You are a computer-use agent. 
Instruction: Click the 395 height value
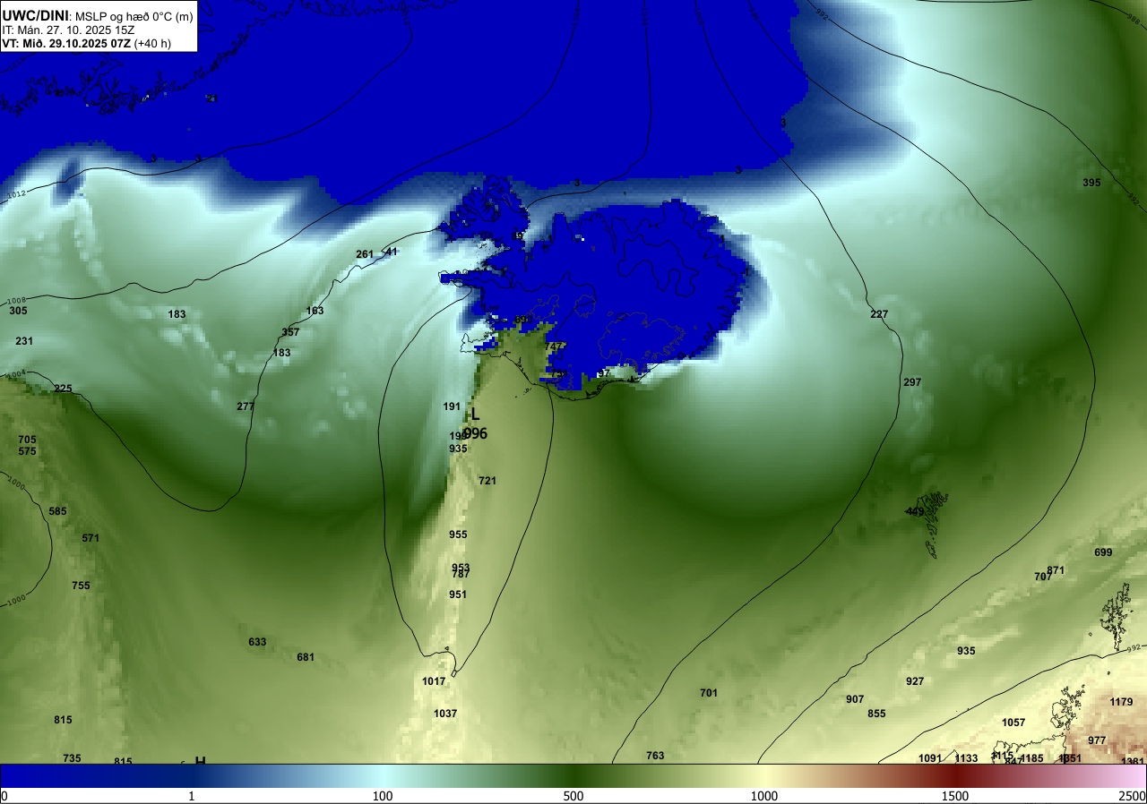click(x=1091, y=183)
